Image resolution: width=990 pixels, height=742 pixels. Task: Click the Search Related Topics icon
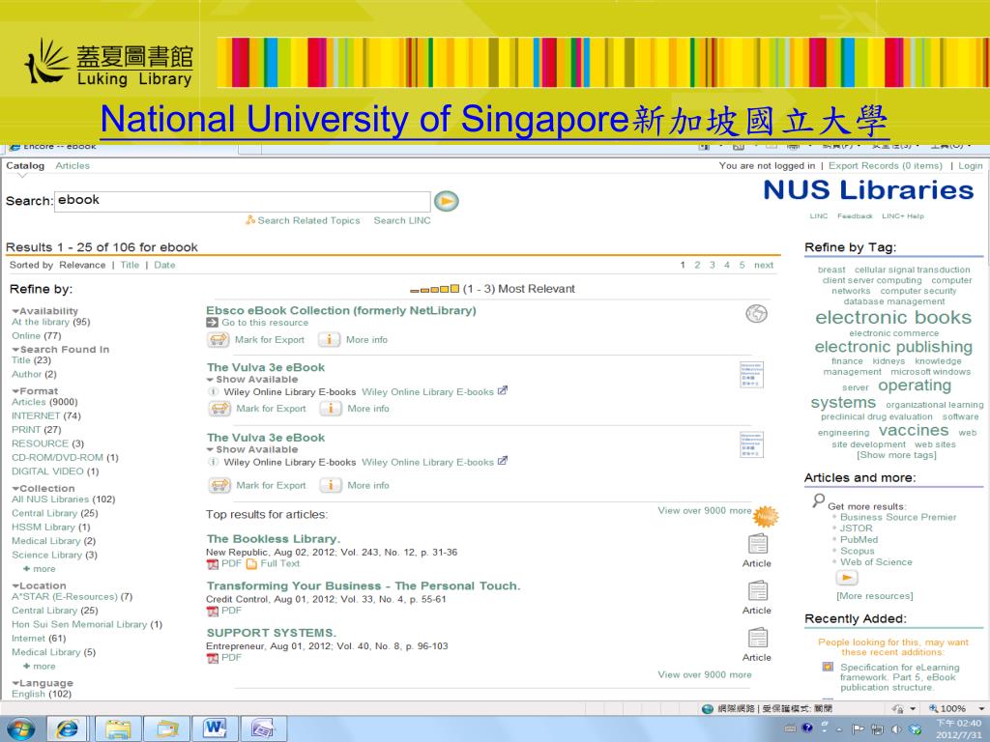250,220
